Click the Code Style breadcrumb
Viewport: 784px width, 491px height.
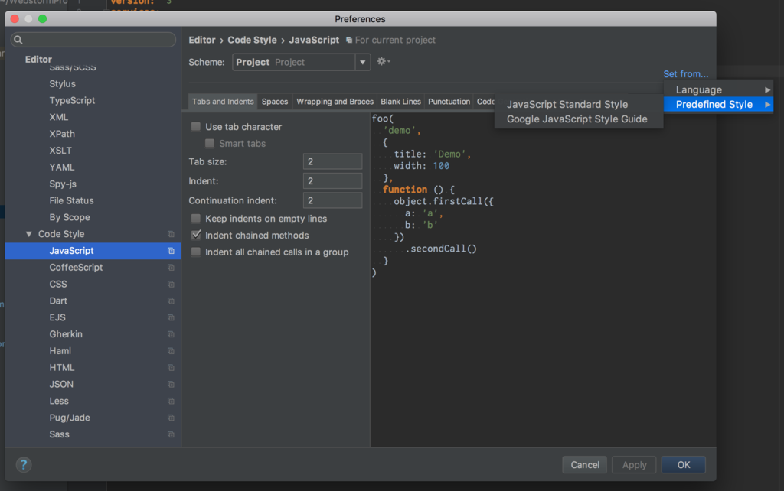point(252,40)
